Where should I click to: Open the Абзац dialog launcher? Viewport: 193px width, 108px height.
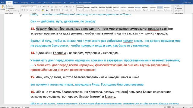pyautogui.click(x=74, y=13)
